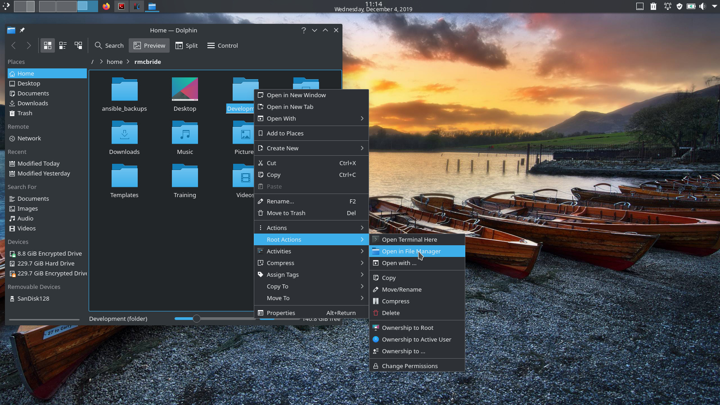Expand the Copy To submenu

point(311,286)
